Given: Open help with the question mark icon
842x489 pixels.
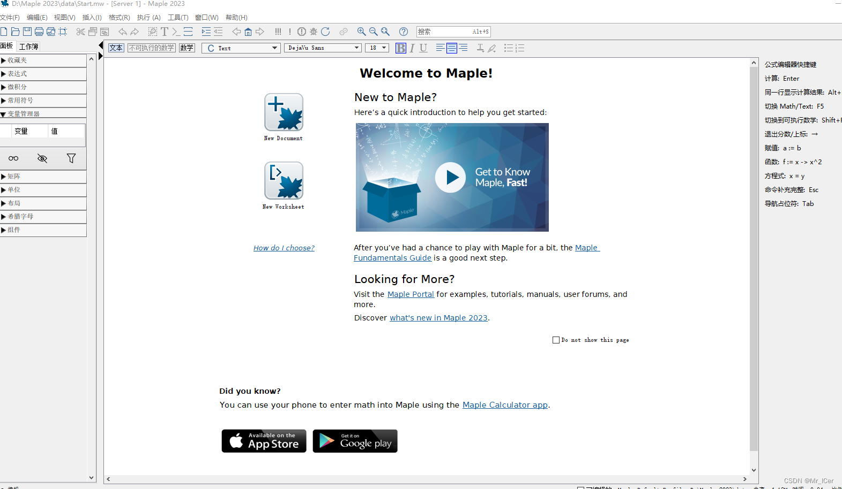Looking at the screenshot, I should coord(404,32).
